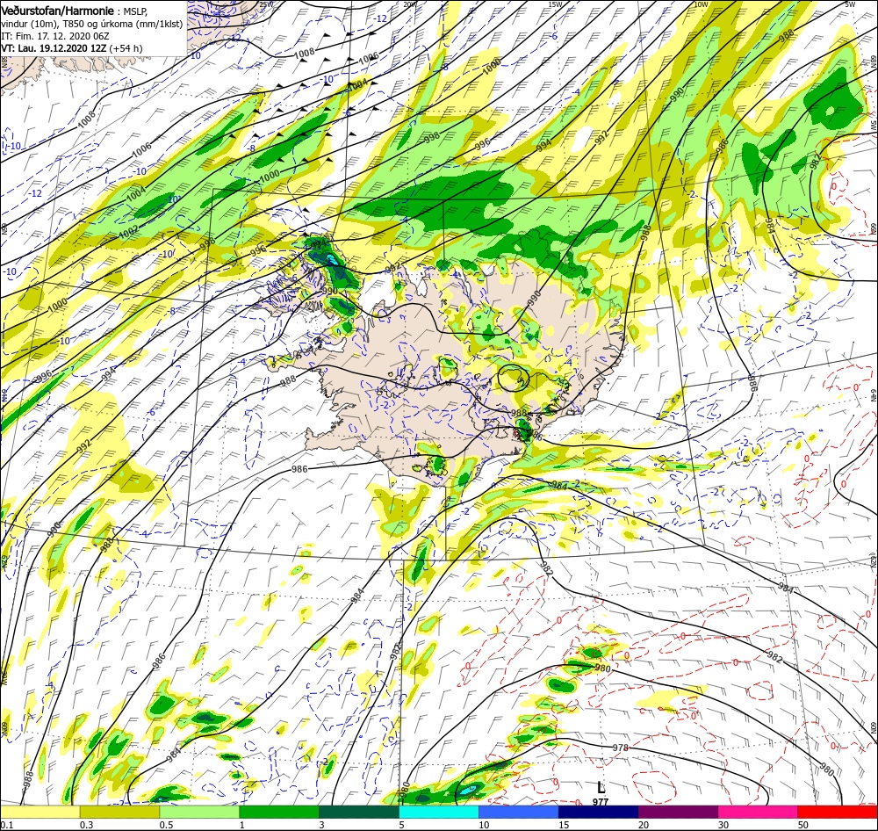Click the olive 0.3–0.5 legend swatch
The image size is (878, 831).
(119, 812)
